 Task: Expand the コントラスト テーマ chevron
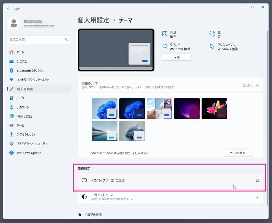pyautogui.click(x=257, y=197)
